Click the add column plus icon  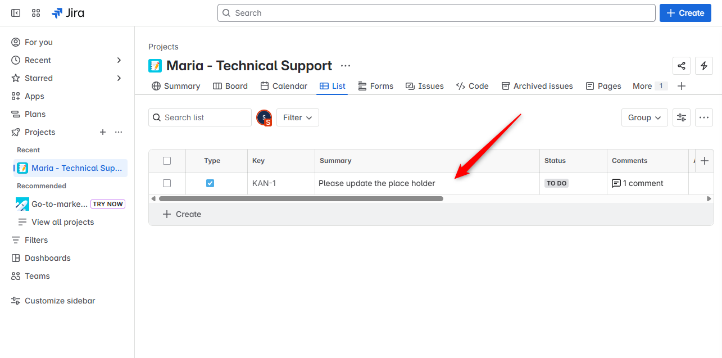pos(705,161)
